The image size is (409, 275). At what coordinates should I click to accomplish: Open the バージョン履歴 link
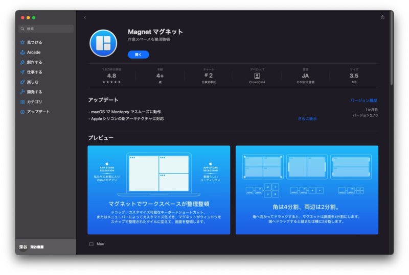coord(363,101)
